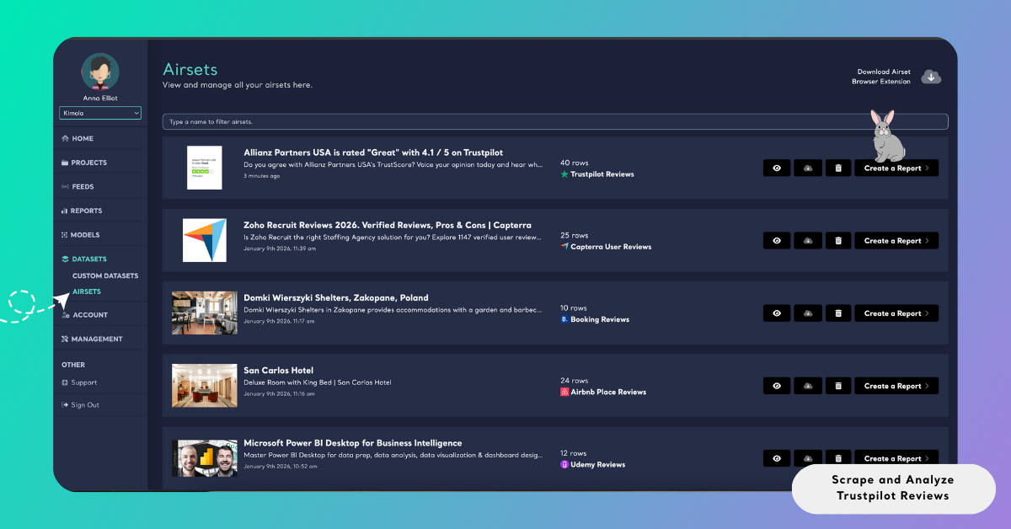Image resolution: width=1011 pixels, height=529 pixels.
Task: Delete the Zoho Recruit Reviews airset
Action: point(837,241)
